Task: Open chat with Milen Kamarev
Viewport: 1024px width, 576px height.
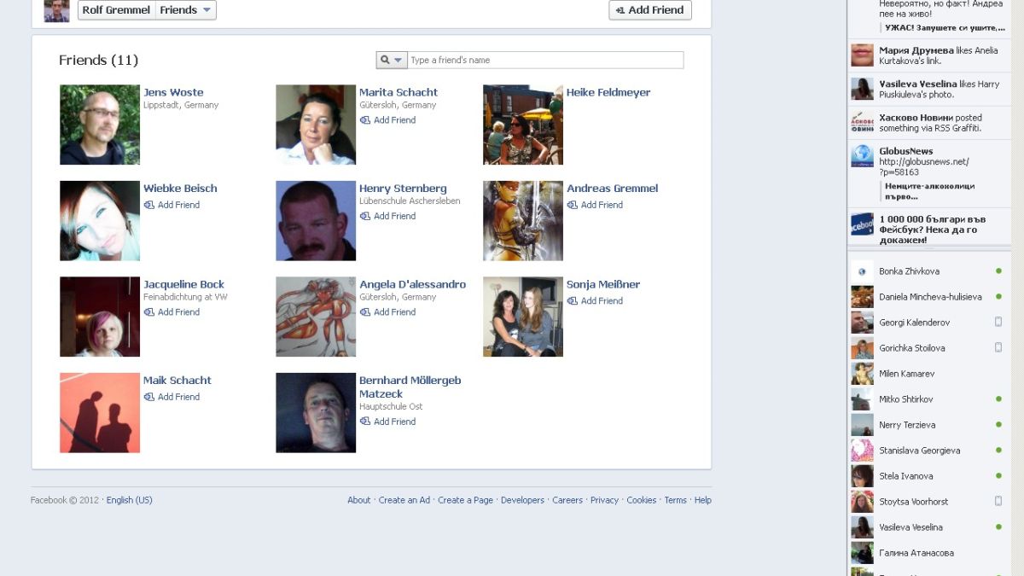Action: tap(928, 374)
